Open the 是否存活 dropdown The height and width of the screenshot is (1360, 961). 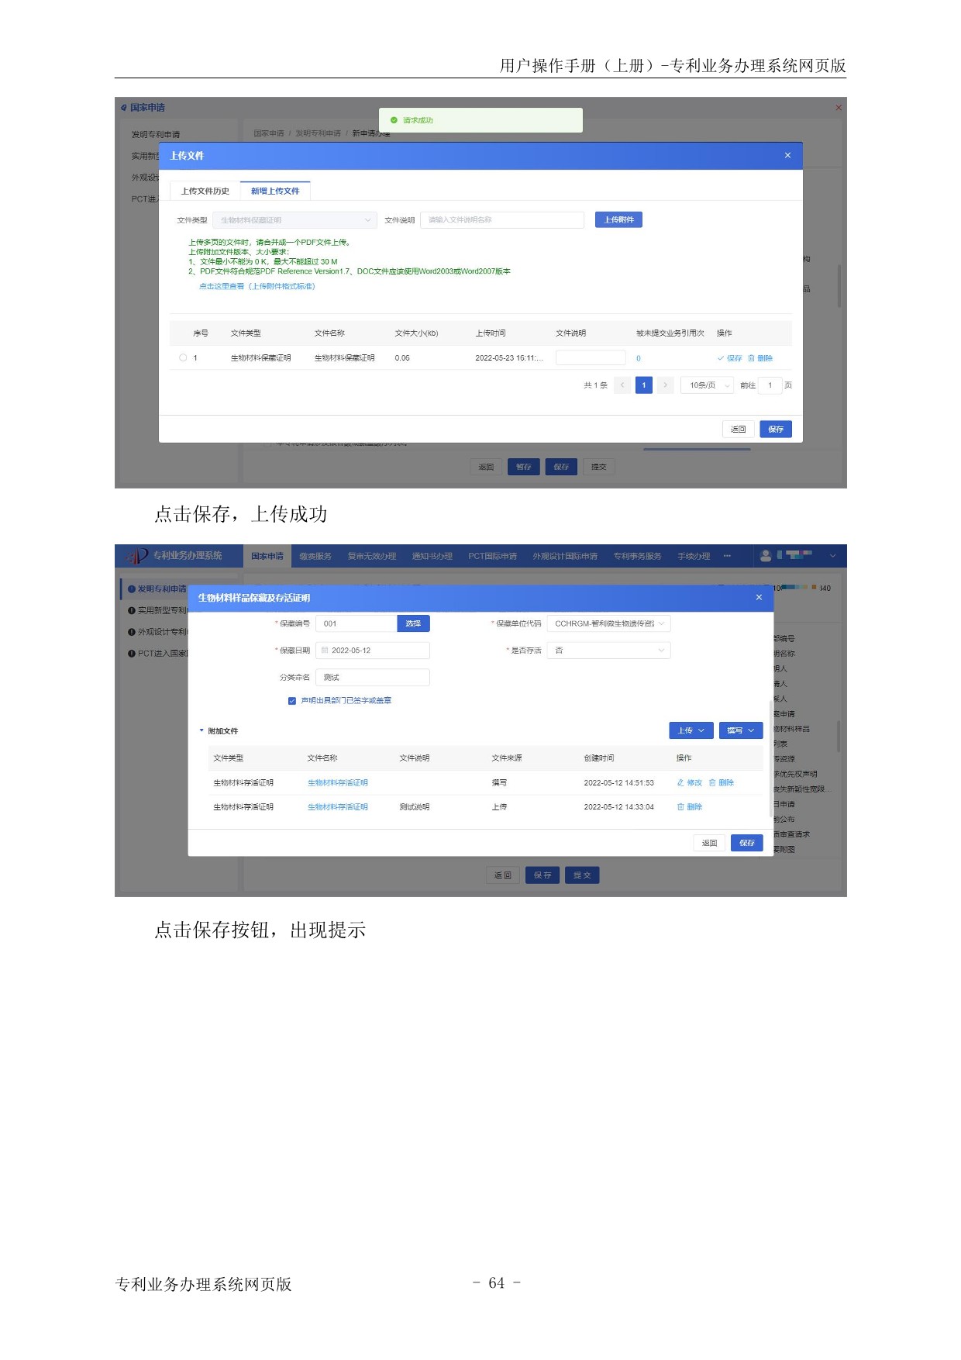click(x=608, y=651)
